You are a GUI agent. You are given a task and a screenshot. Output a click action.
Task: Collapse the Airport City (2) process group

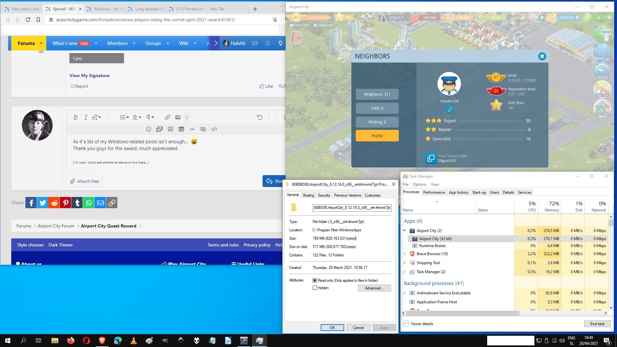point(405,230)
